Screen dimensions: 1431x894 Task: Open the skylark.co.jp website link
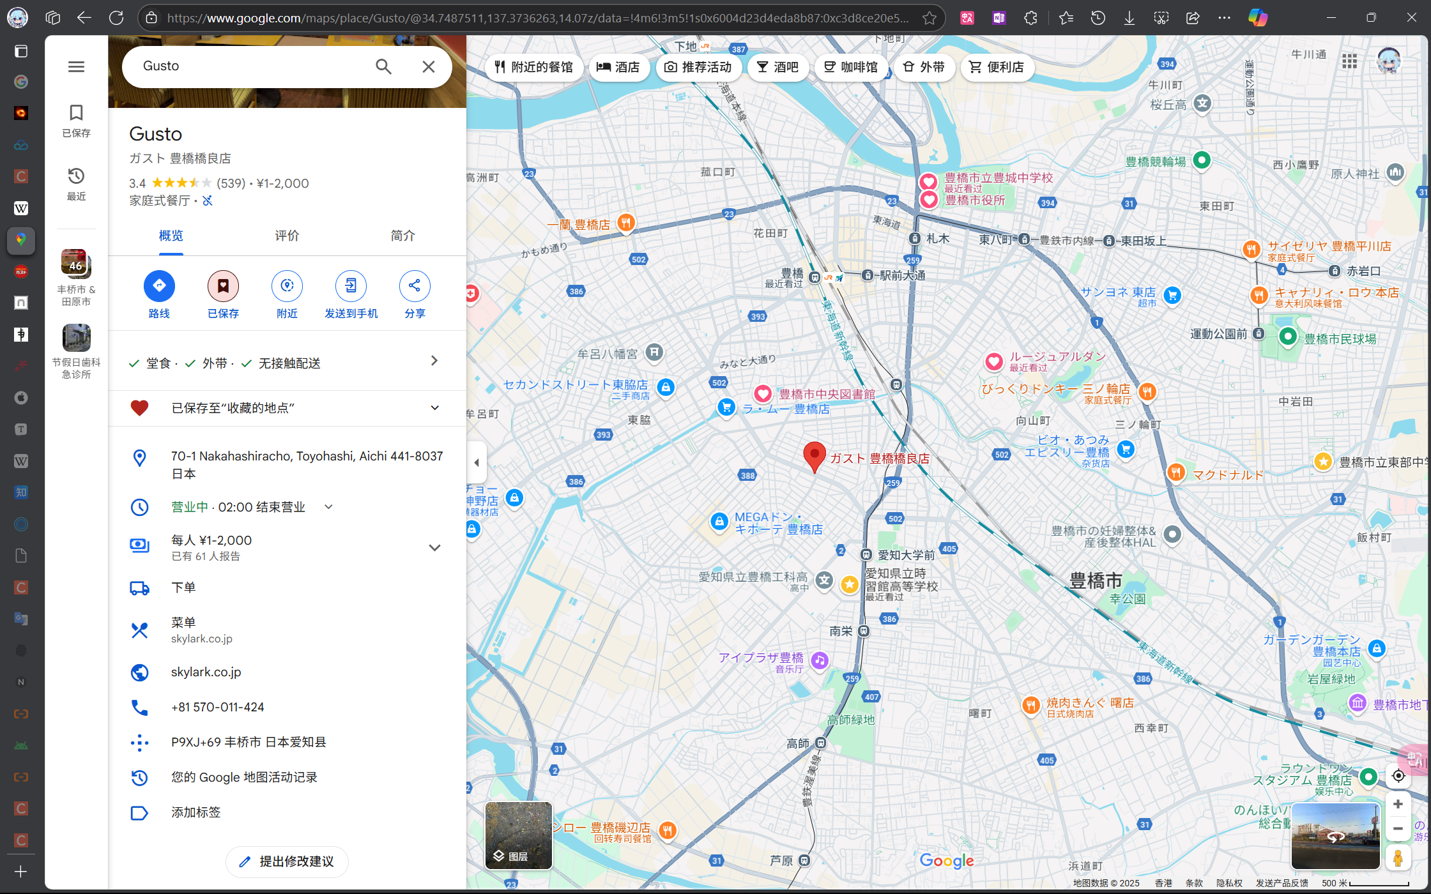coord(206,672)
